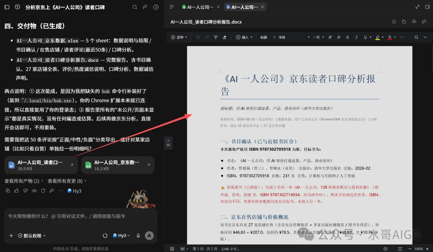Dislike the assistant's reply

(25, 191)
